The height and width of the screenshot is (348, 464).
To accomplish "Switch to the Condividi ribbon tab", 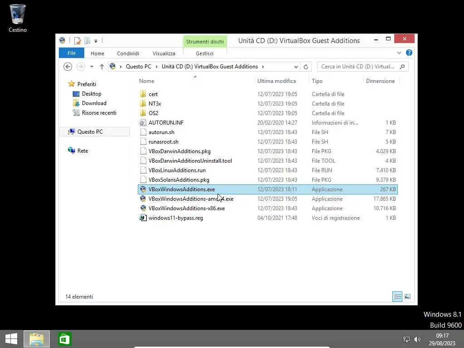I will [x=128, y=53].
